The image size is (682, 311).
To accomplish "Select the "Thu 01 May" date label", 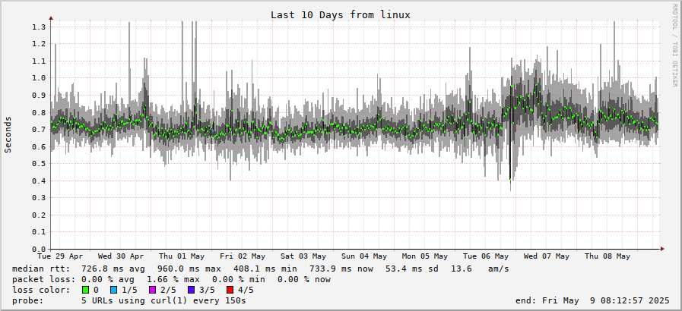I will click(182, 256).
